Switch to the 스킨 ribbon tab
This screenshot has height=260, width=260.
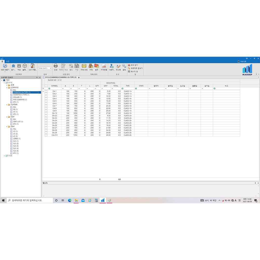point(8,61)
